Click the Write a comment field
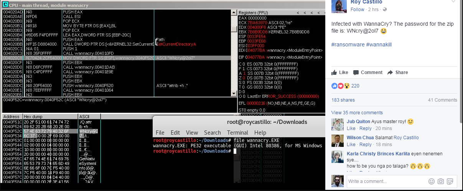The height and width of the screenshot is (191, 463). pos(386,181)
